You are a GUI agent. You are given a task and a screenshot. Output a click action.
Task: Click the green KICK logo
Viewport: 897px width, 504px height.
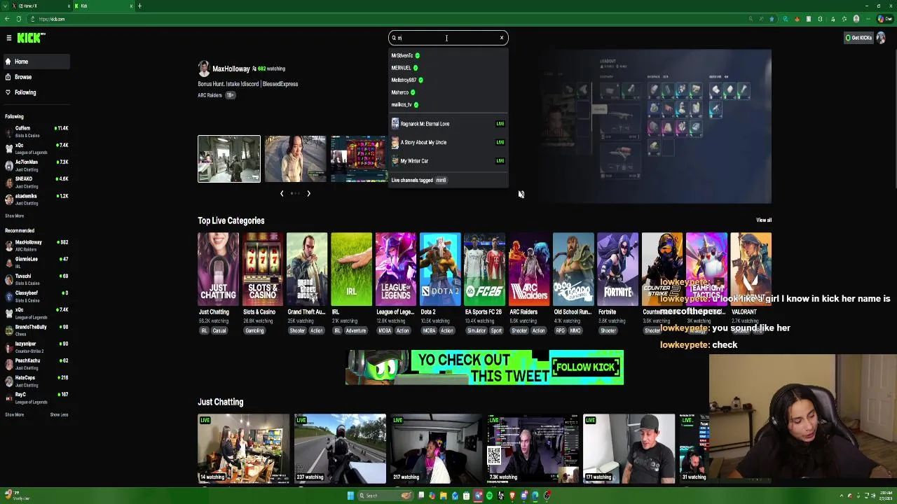click(31, 38)
